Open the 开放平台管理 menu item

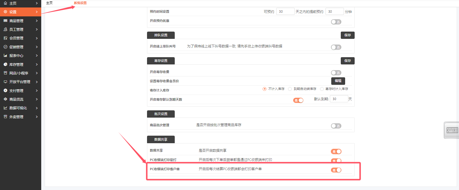point(20,82)
